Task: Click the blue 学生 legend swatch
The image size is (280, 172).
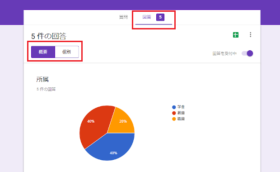Action: click(174, 107)
